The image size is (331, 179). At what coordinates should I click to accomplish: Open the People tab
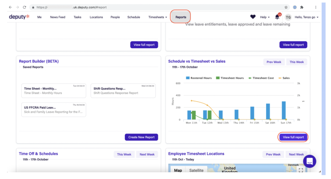[115, 17]
